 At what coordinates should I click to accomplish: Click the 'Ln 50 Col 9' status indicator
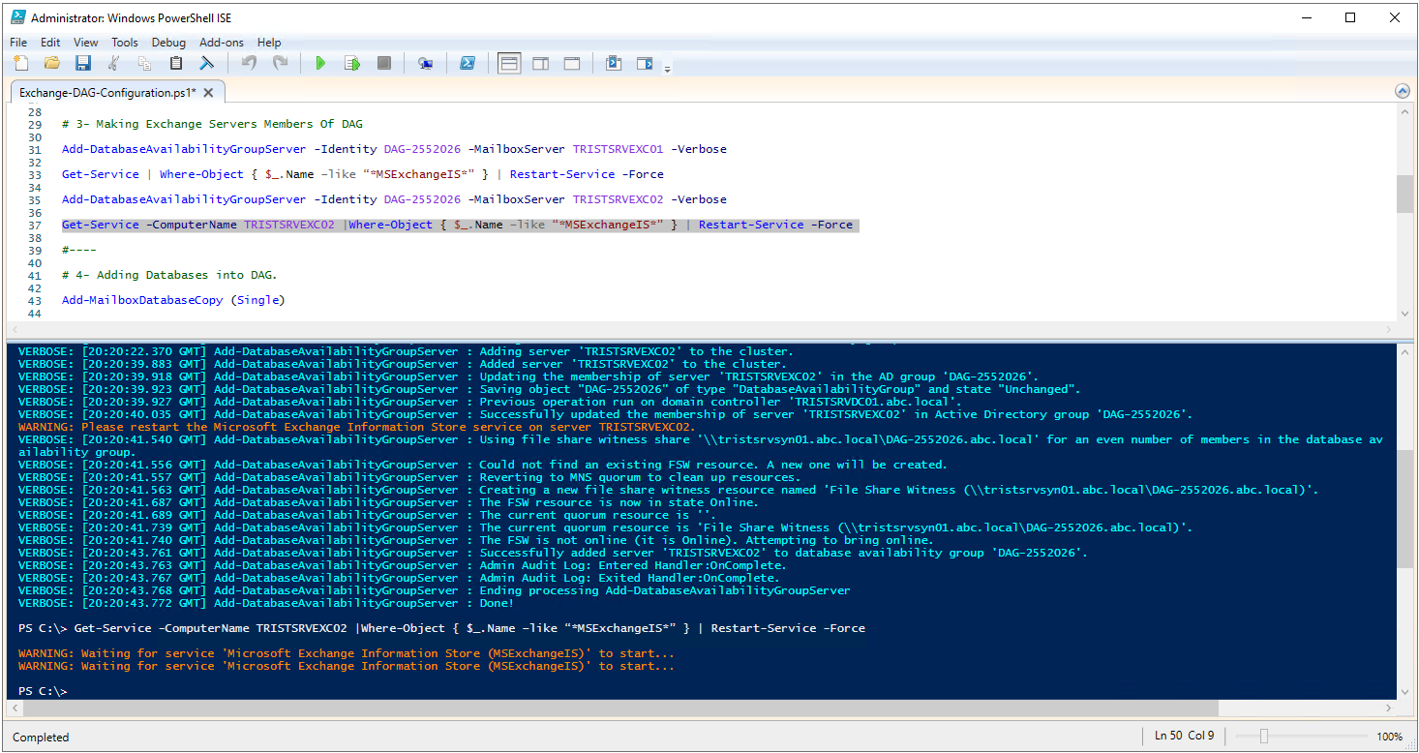[1185, 736]
